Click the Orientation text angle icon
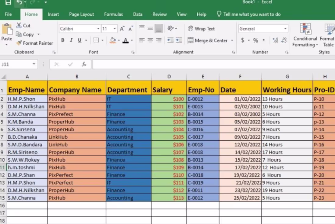The image size is (335, 224). pos(171,28)
